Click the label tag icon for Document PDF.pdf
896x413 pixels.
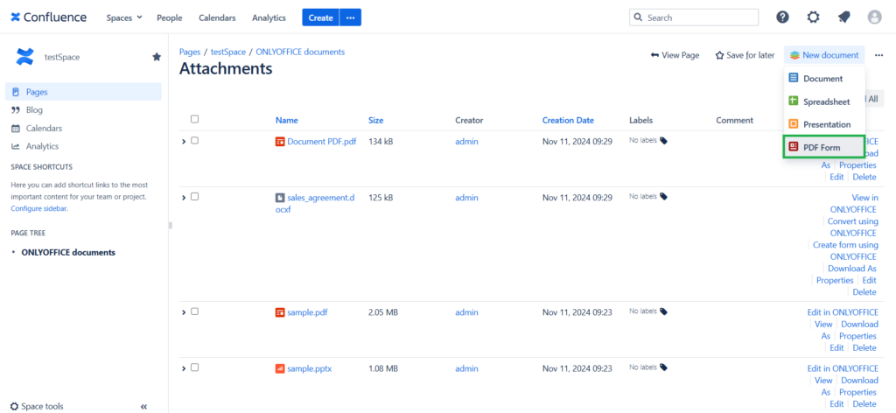coord(663,140)
